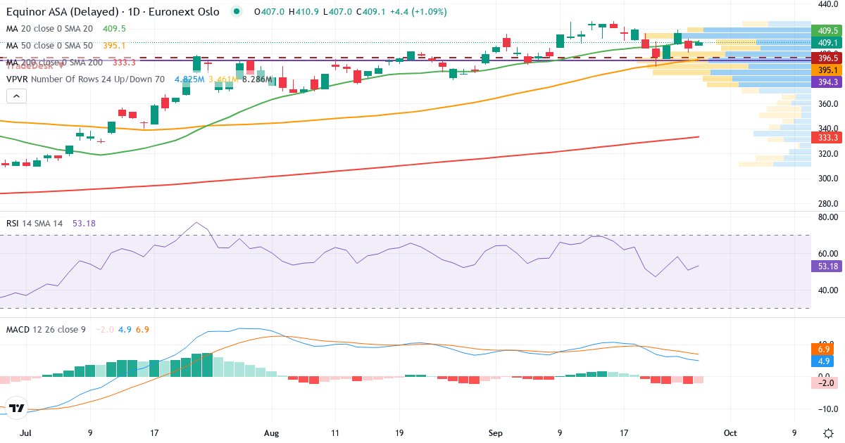Click the 280.0 price scale value

(828, 203)
